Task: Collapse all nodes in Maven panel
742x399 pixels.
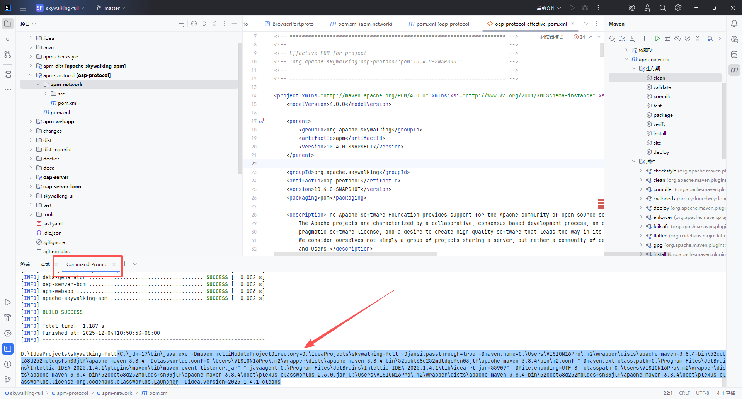Action: click(x=698, y=38)
